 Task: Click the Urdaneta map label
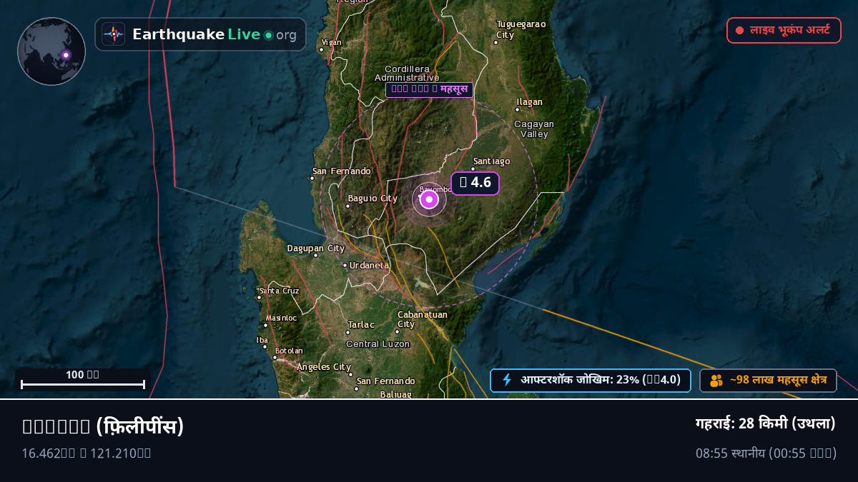369,265
